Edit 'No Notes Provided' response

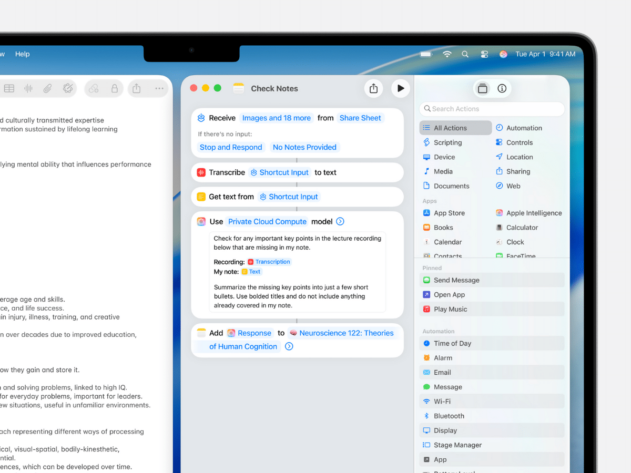(x=304, y=147)
